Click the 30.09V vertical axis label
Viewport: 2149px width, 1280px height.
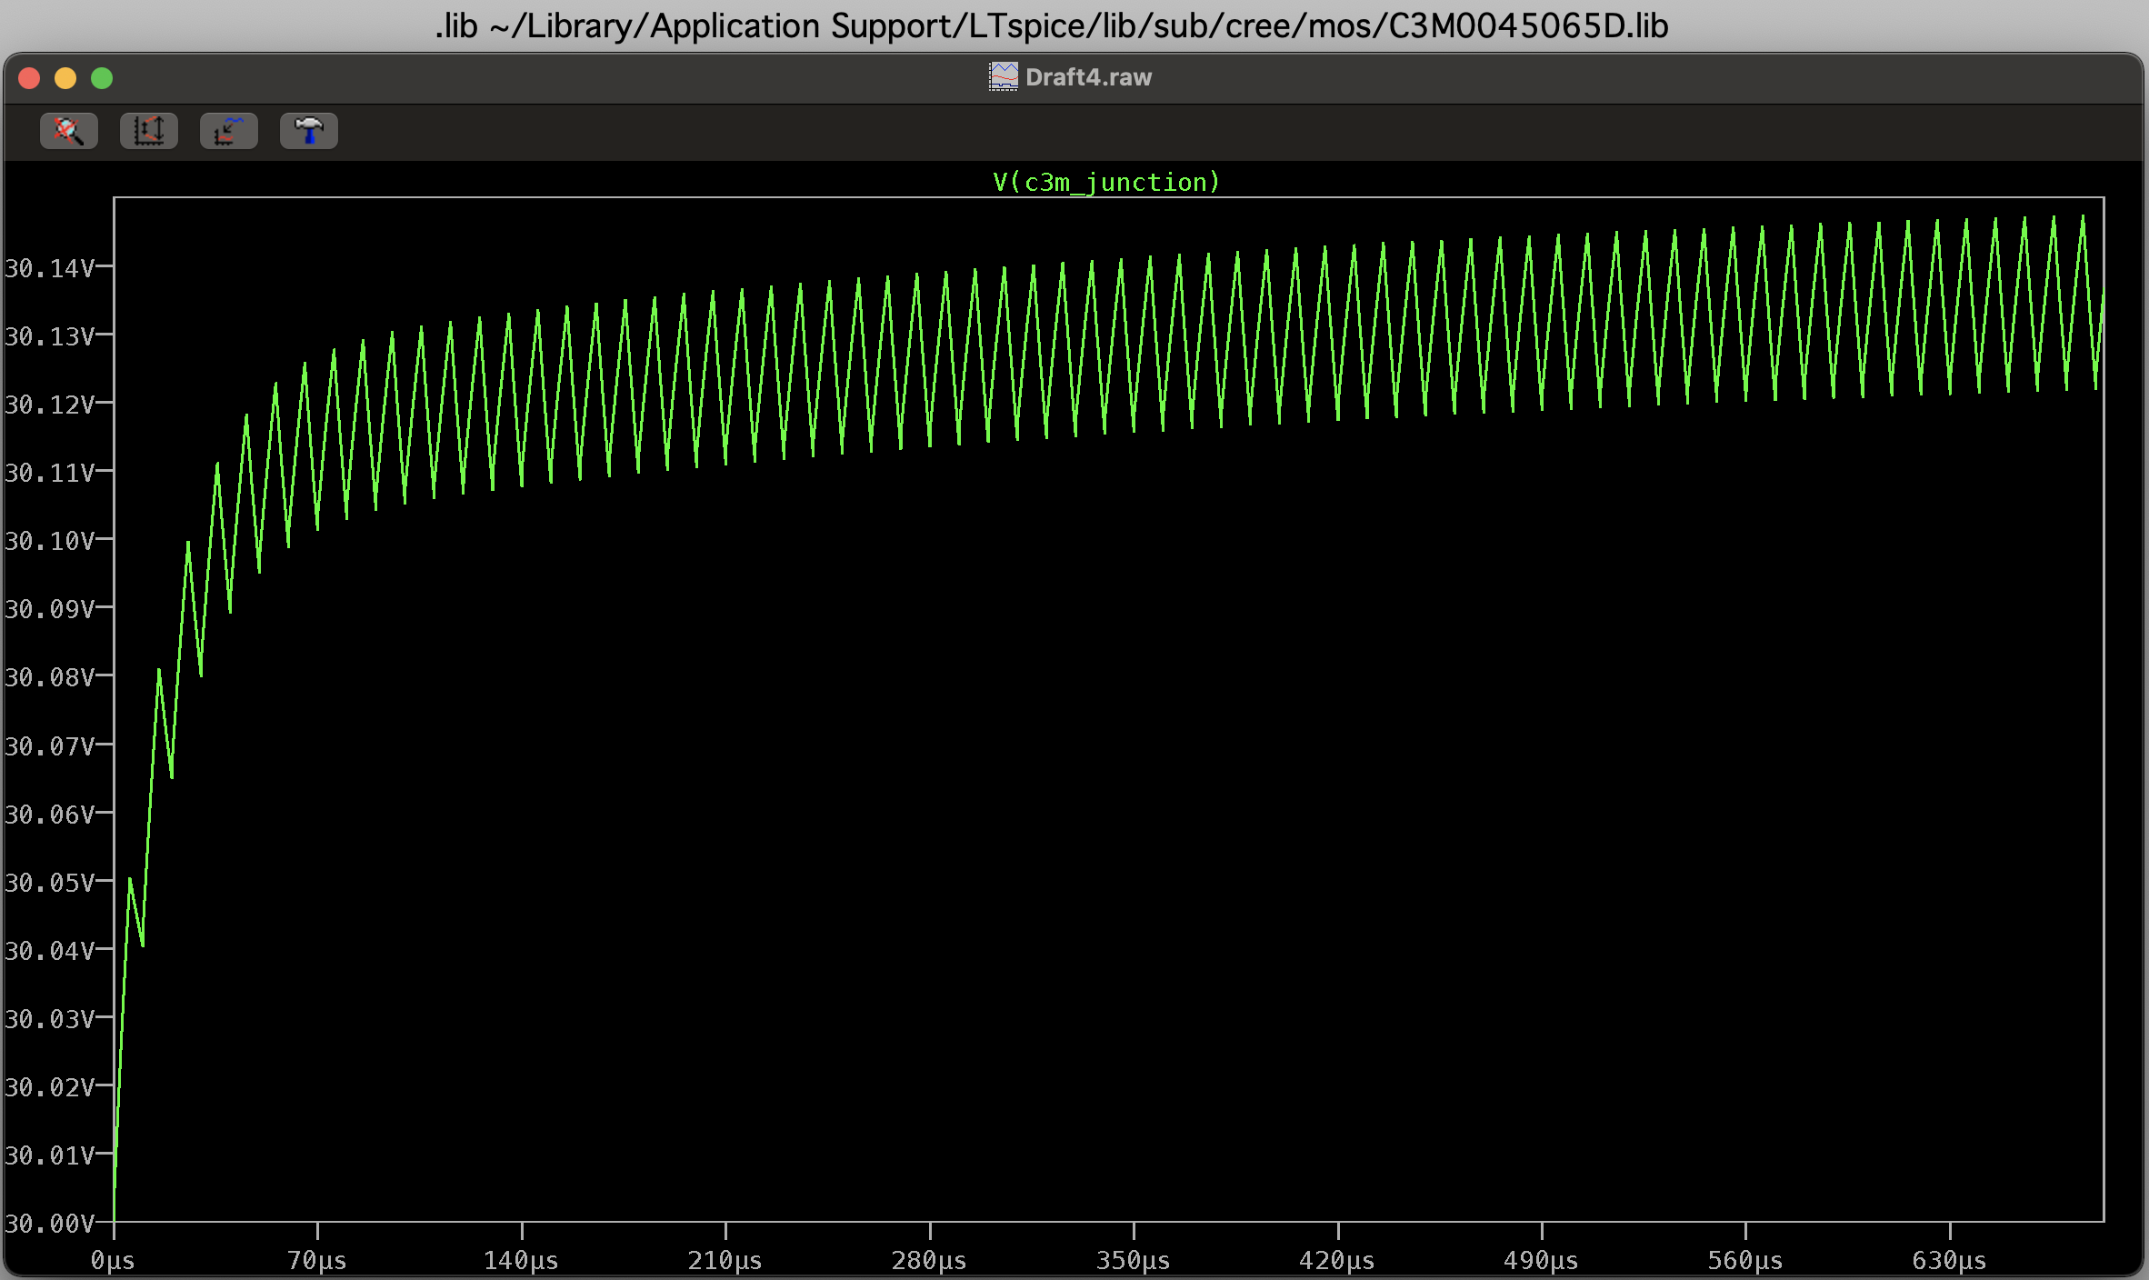tap(49, 609)
